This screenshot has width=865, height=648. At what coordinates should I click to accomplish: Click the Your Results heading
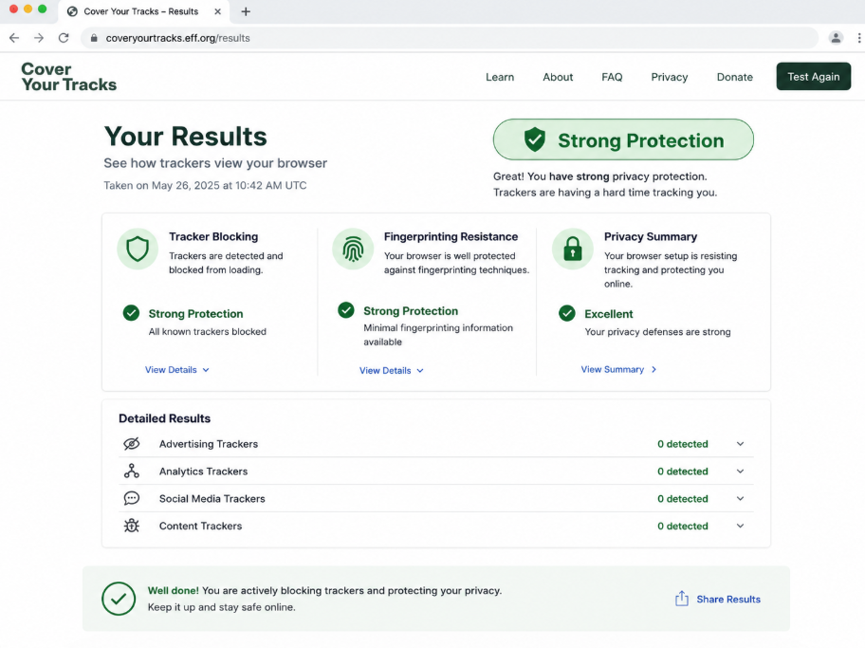[x=185, y=136]
